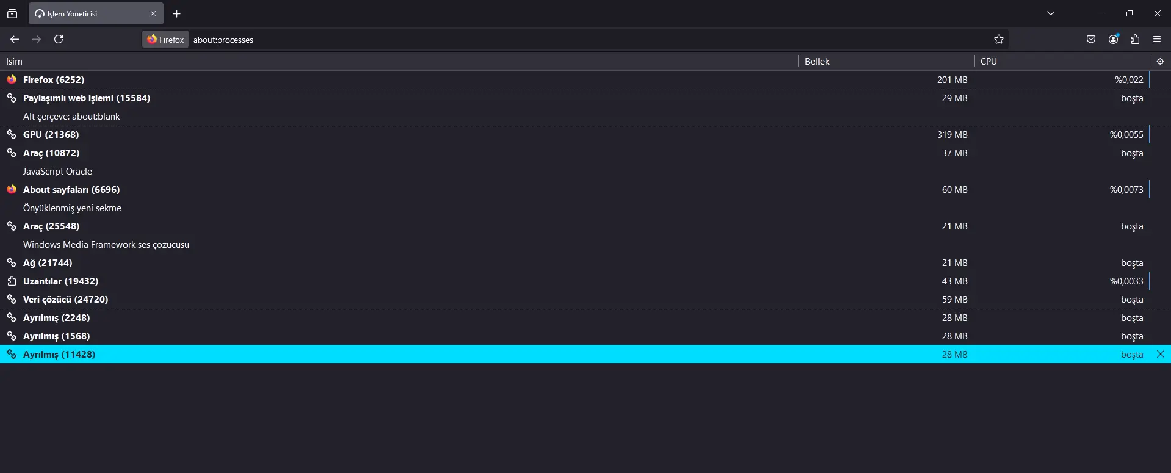Select the highlighted Ayrılmış (11428) process
This screenshot has width=1171, height=473.
[585, 354]
